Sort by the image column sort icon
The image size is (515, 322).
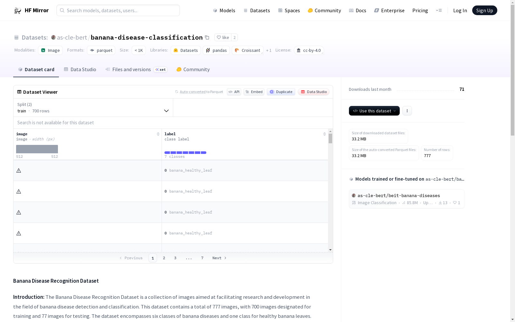pyautogui.click(x=158, y=134)
